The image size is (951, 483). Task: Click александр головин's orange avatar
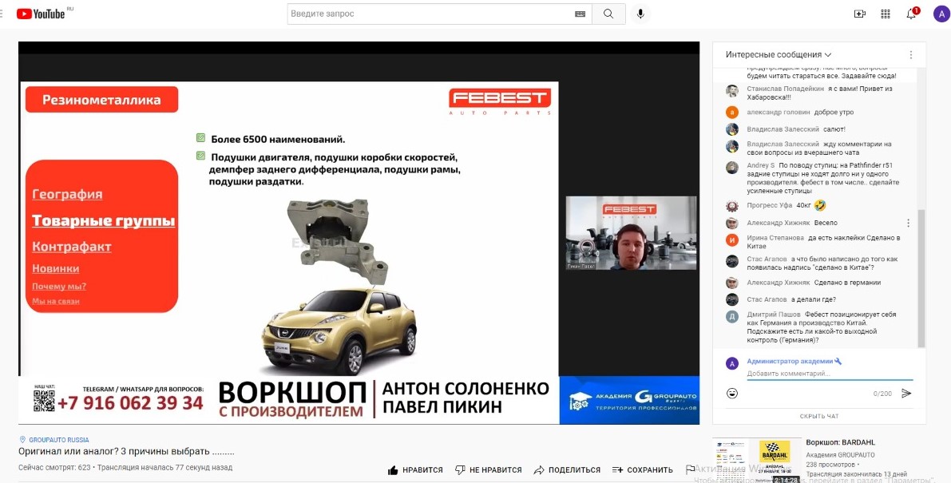click(x=732, y=112)
